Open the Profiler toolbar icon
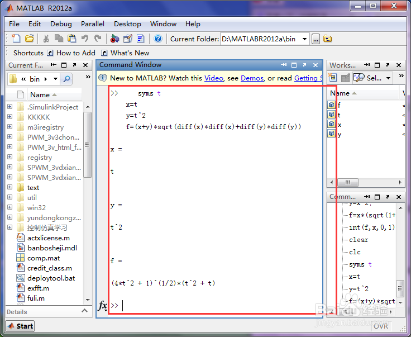Screen dimensions: 411x337 pyautogui.click(x=141, y=39)
